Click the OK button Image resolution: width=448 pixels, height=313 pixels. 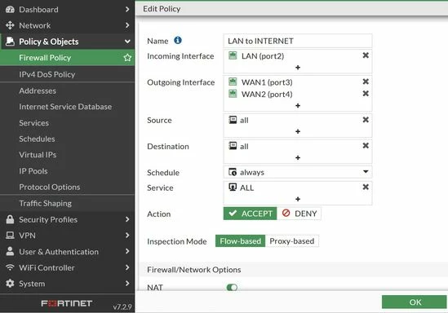414,302
